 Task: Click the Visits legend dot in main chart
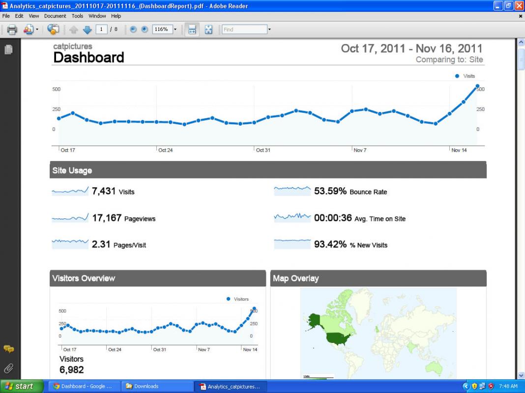pos(457,76)
